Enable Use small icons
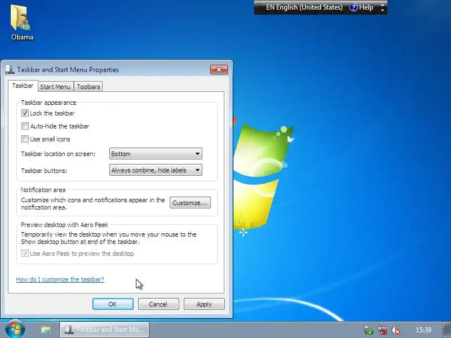 pos(25,139)
